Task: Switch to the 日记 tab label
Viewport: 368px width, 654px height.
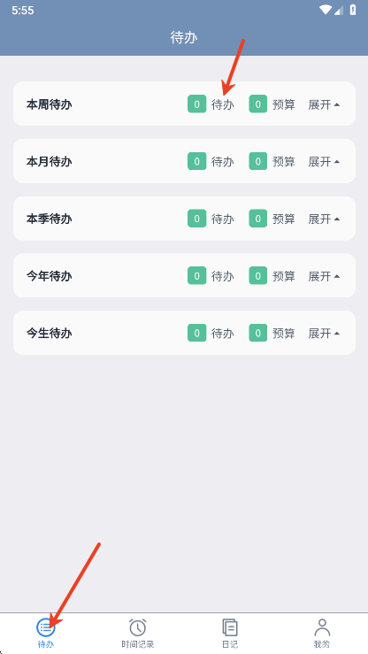Action: pyautogui.click(x=230, y=644)
